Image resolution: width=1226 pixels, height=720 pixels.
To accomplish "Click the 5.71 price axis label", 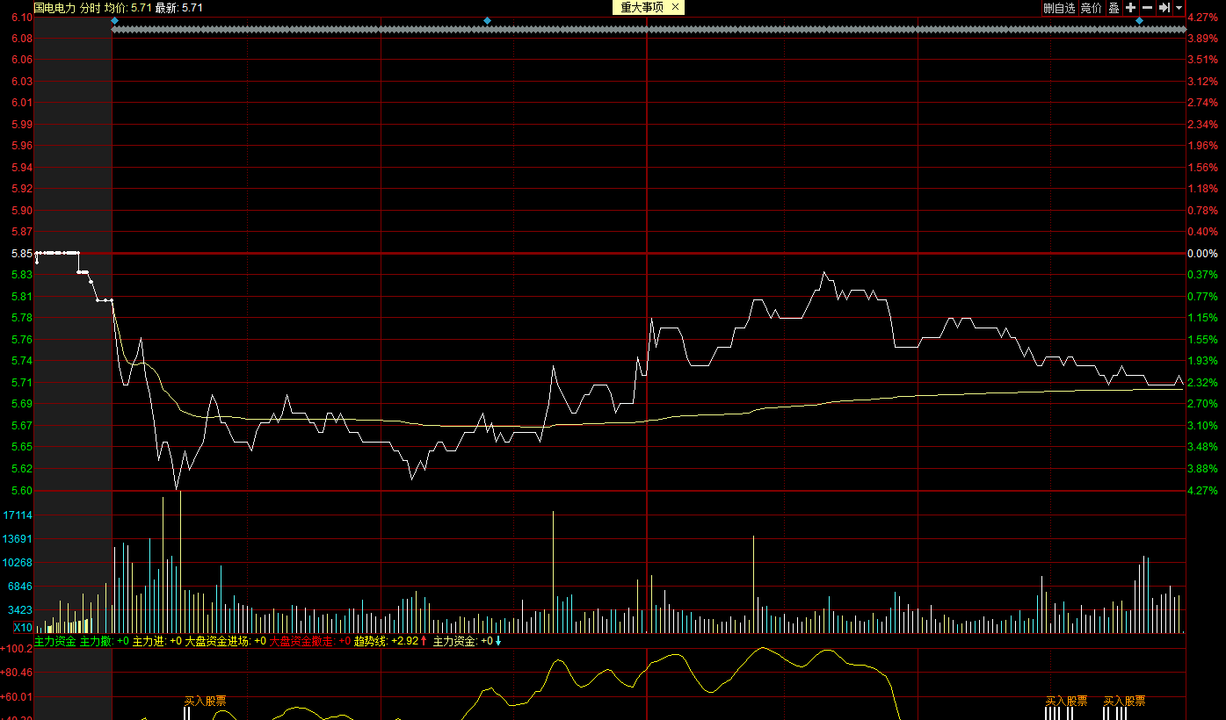I will pos(22,382).
